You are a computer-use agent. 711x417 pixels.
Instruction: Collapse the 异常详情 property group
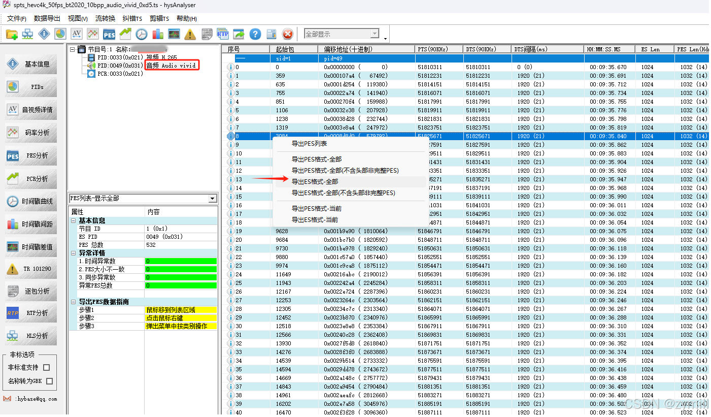(x=74, y=253)
